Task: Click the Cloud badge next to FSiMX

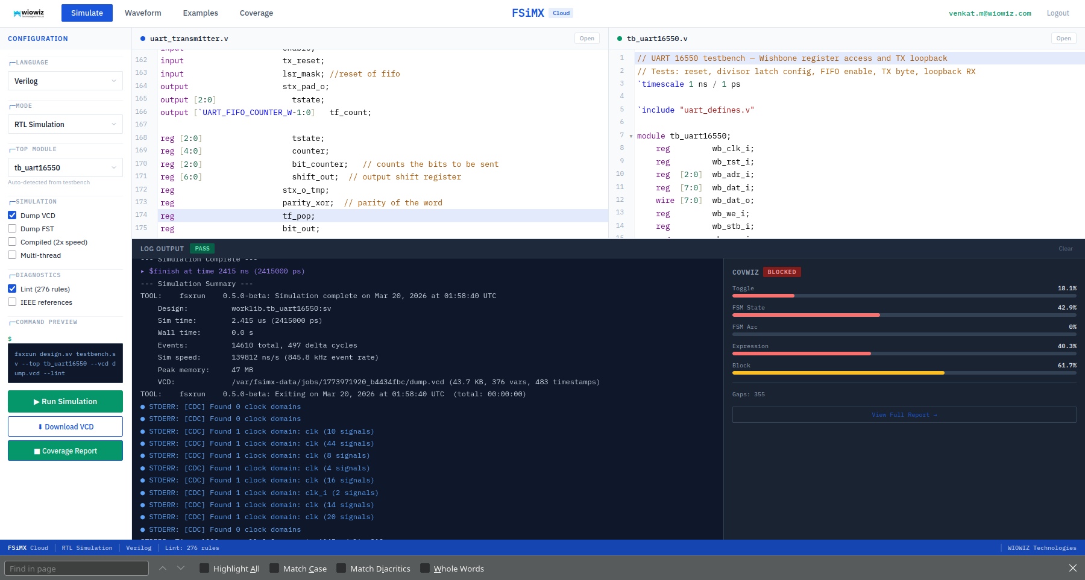Action: 561,13
